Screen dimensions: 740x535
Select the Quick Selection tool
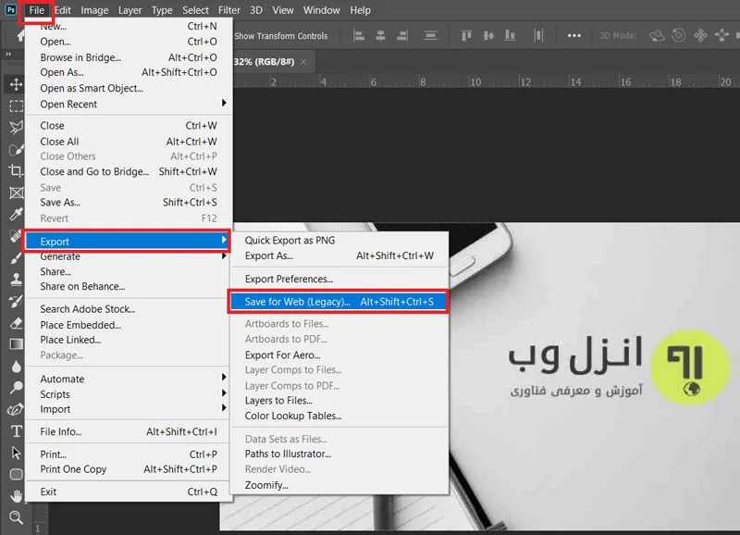pos(16,150)
